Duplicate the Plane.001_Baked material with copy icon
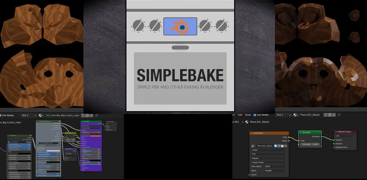The height and width of the screenshot is (180, 367). (330, 115)
